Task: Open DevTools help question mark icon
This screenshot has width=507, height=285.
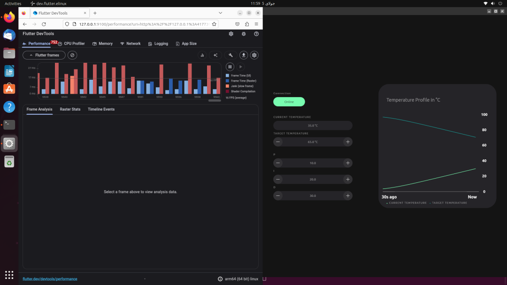Action: 256,34
